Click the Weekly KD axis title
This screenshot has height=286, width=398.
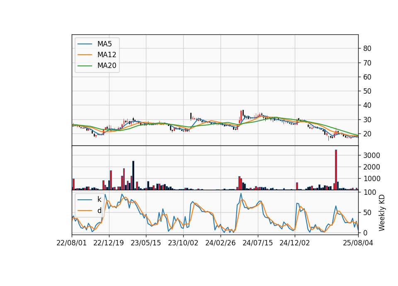click(382, 213)
